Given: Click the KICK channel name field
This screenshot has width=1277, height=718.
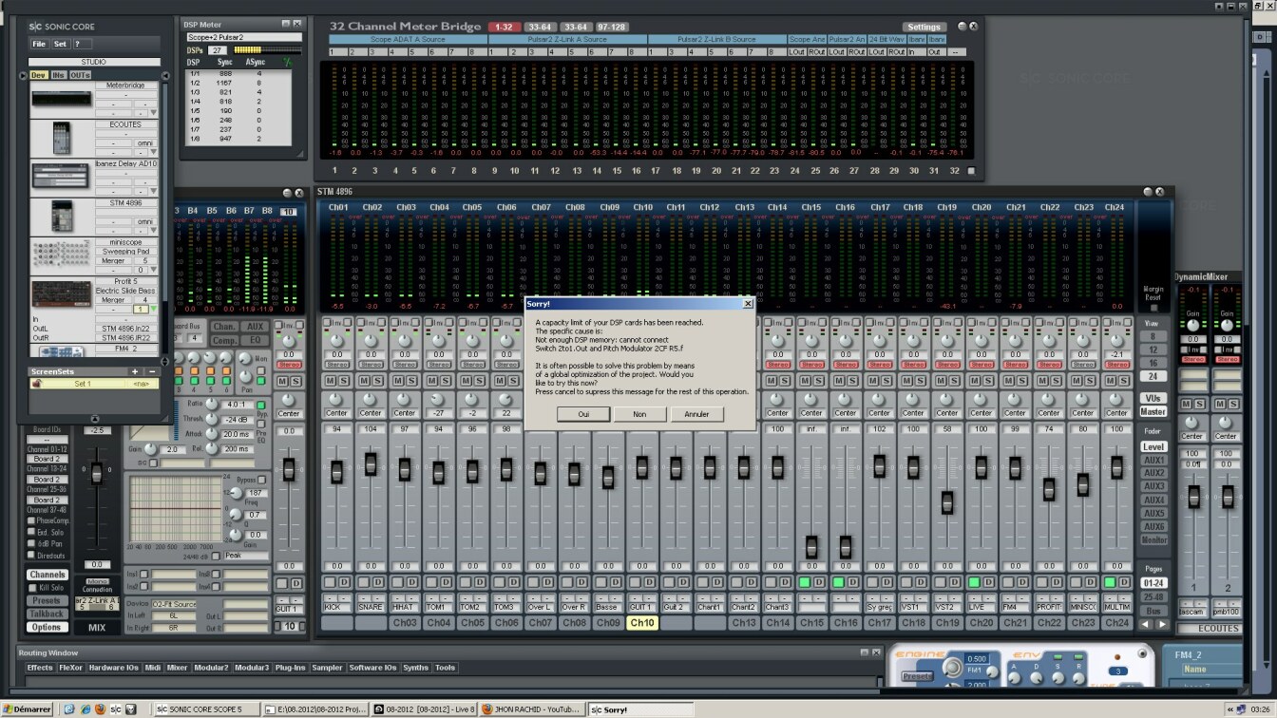Looking at the screenshot, I should pos(336,607).
